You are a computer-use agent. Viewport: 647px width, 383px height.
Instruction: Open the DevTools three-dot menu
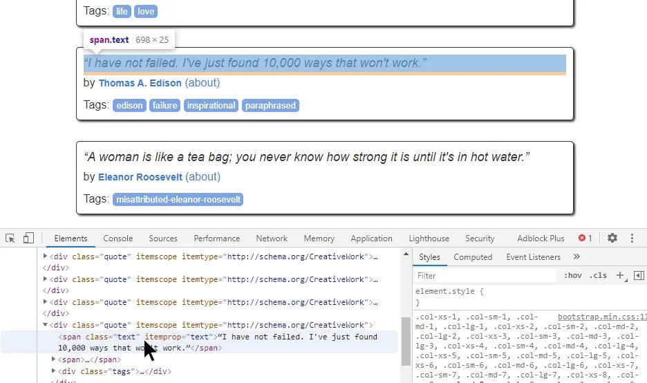(632, 238)
